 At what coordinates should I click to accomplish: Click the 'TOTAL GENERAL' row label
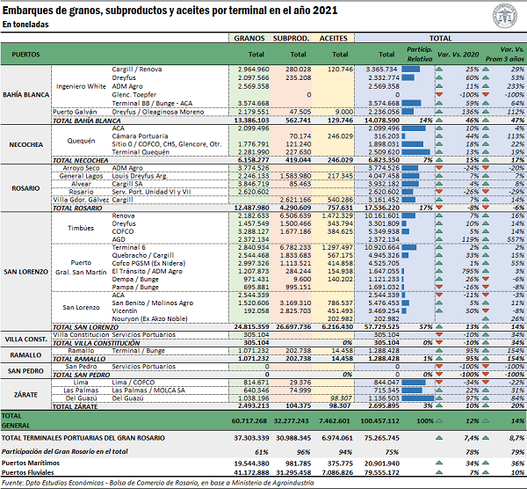pyautogui.click(x=16, y=420)
